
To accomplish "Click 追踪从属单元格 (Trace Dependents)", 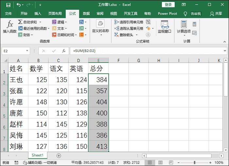I will point(129,28).
